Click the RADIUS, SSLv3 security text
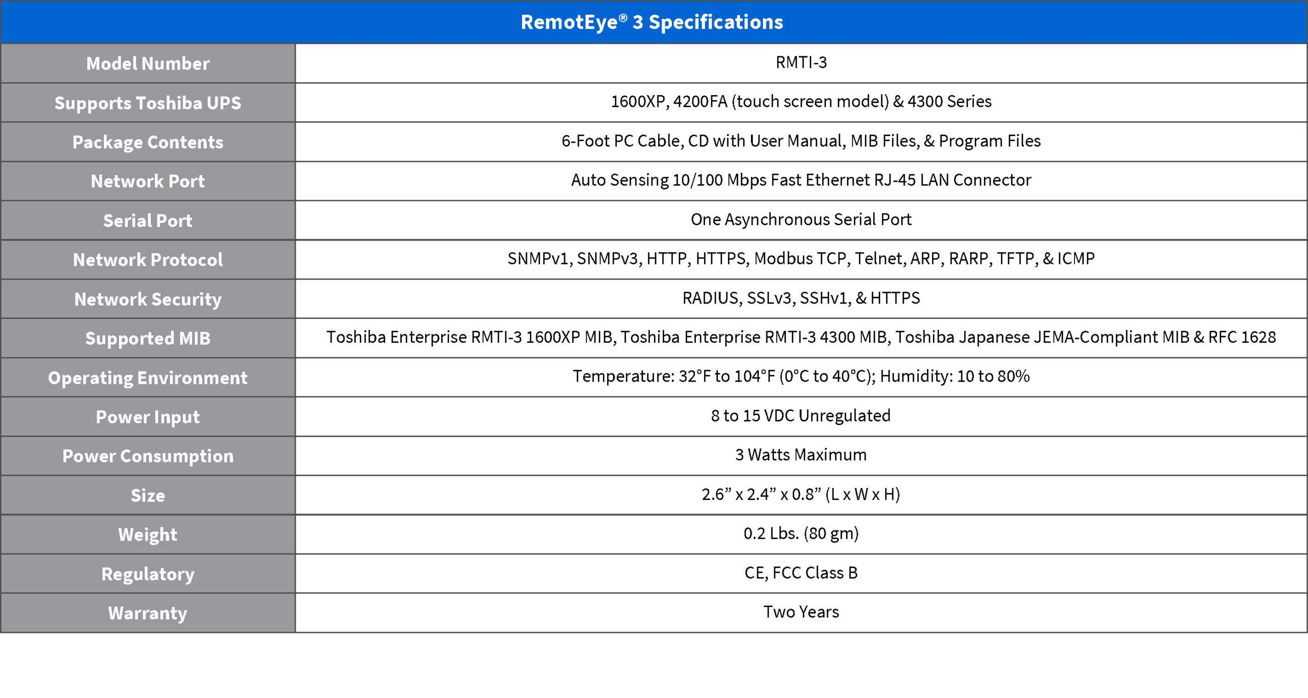The image size is (1308, 698). point(801,298)
